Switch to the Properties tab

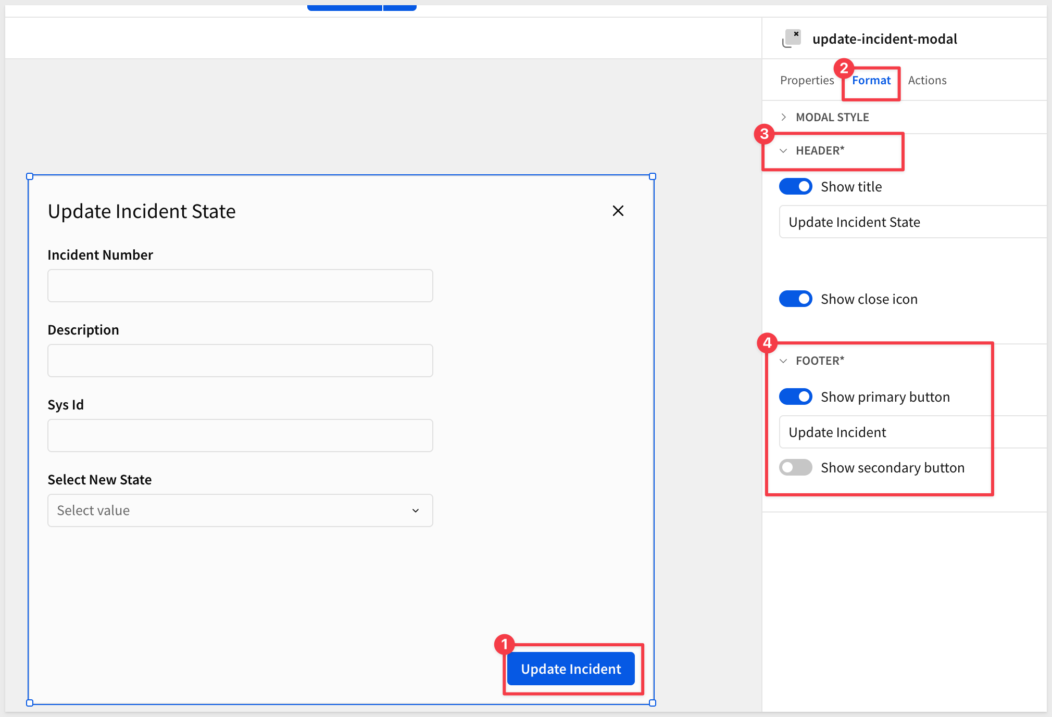point(807,81)
